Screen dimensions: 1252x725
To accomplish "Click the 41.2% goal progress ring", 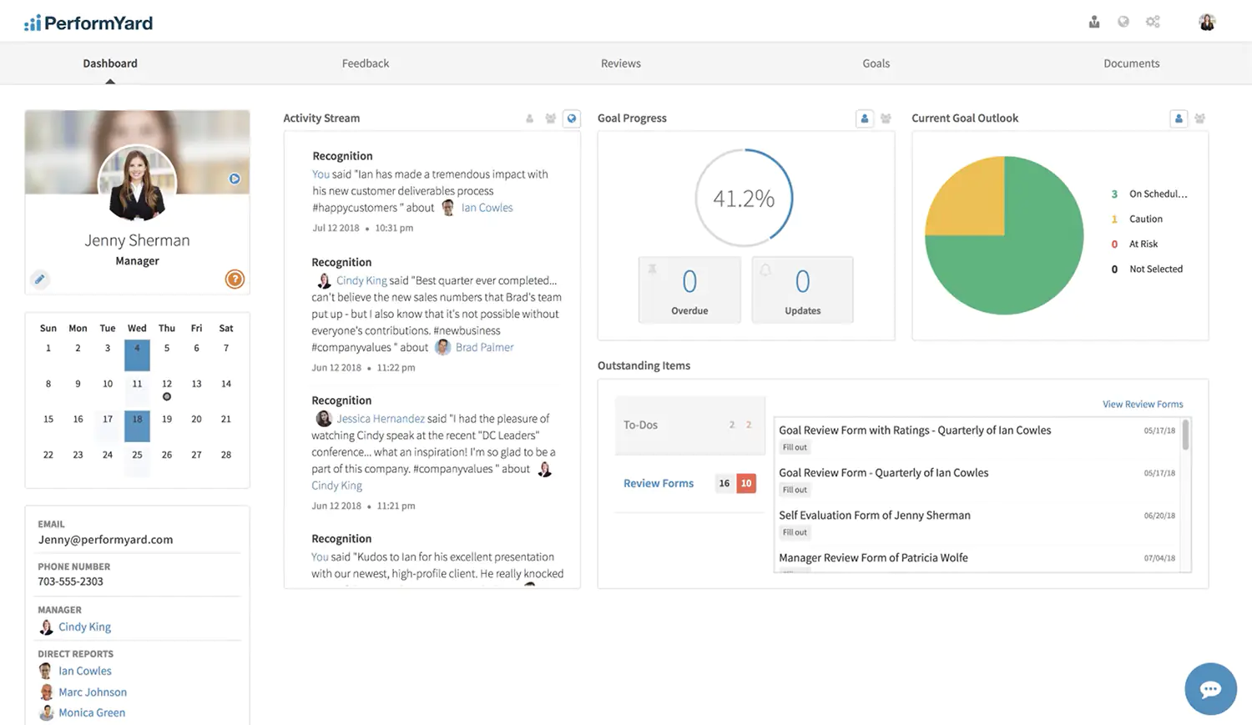I will tap(744, 198).
